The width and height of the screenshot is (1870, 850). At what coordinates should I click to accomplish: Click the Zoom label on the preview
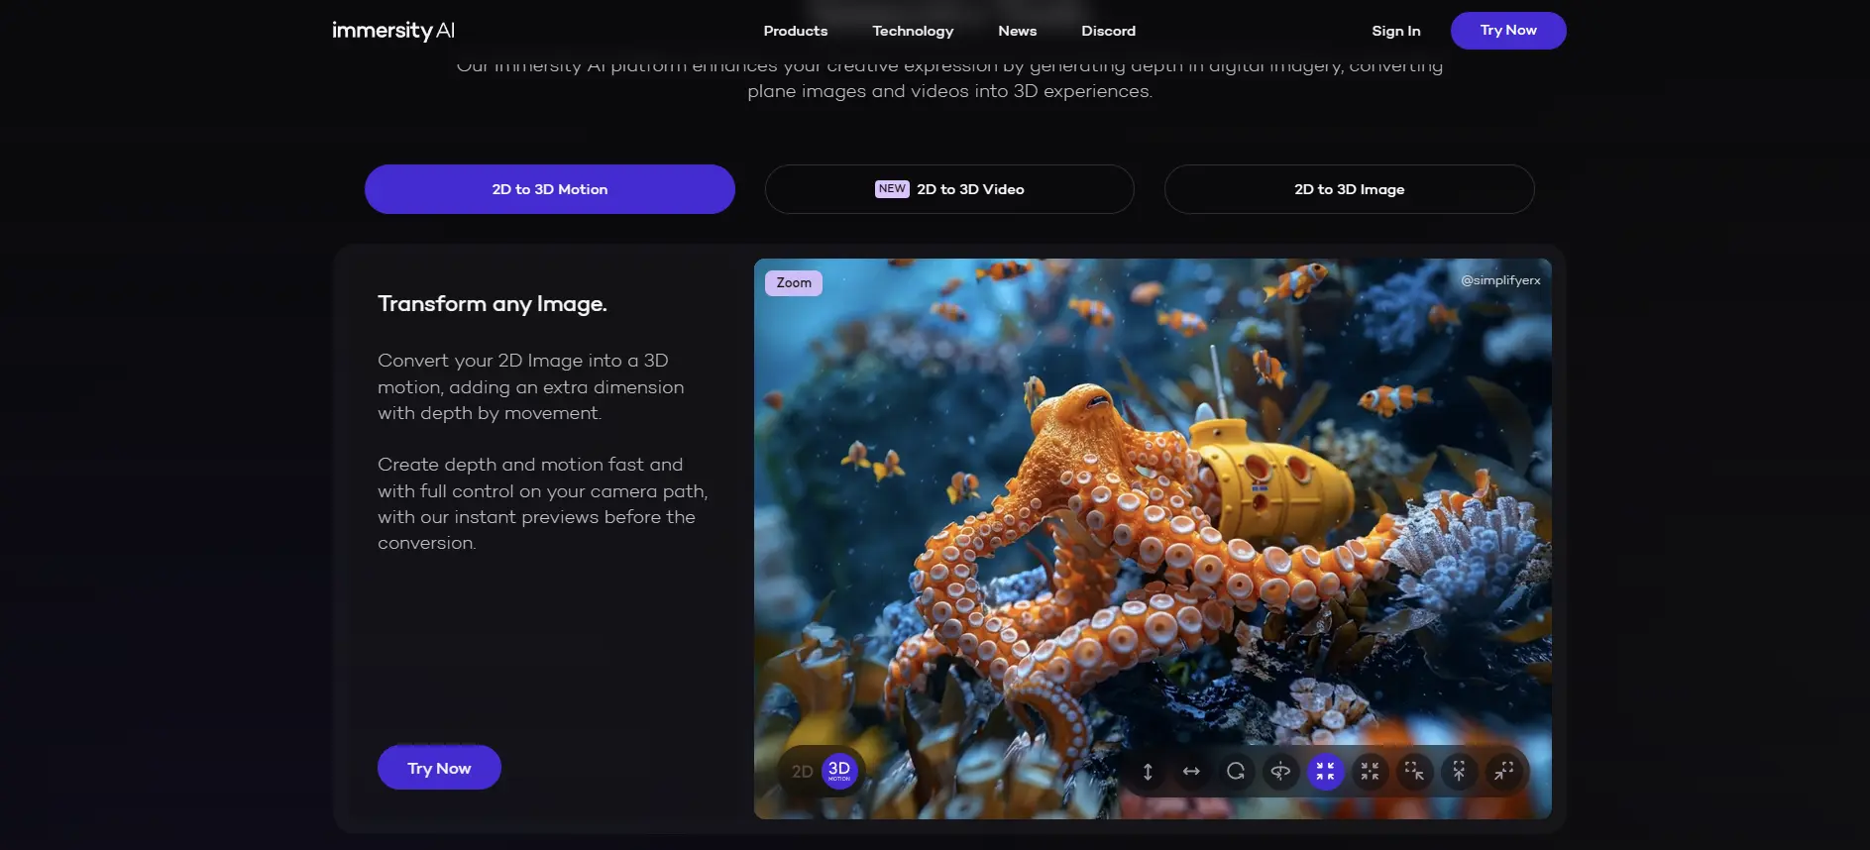pos(794,282)
